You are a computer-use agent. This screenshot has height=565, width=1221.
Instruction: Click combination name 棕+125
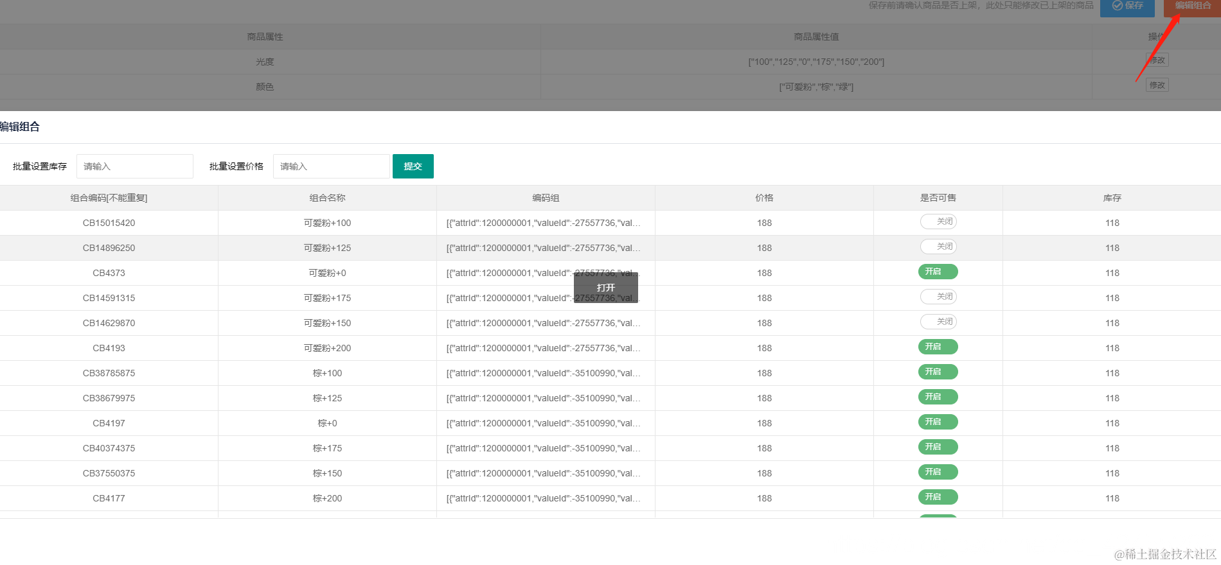click(x=328, y=398)
